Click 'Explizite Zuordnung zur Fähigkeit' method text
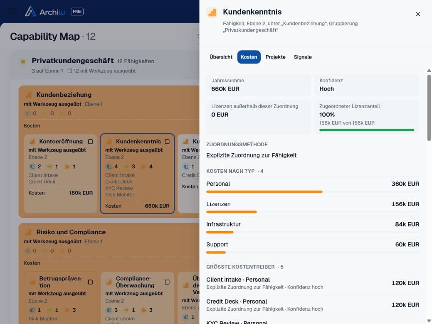 tap(251, 155)
